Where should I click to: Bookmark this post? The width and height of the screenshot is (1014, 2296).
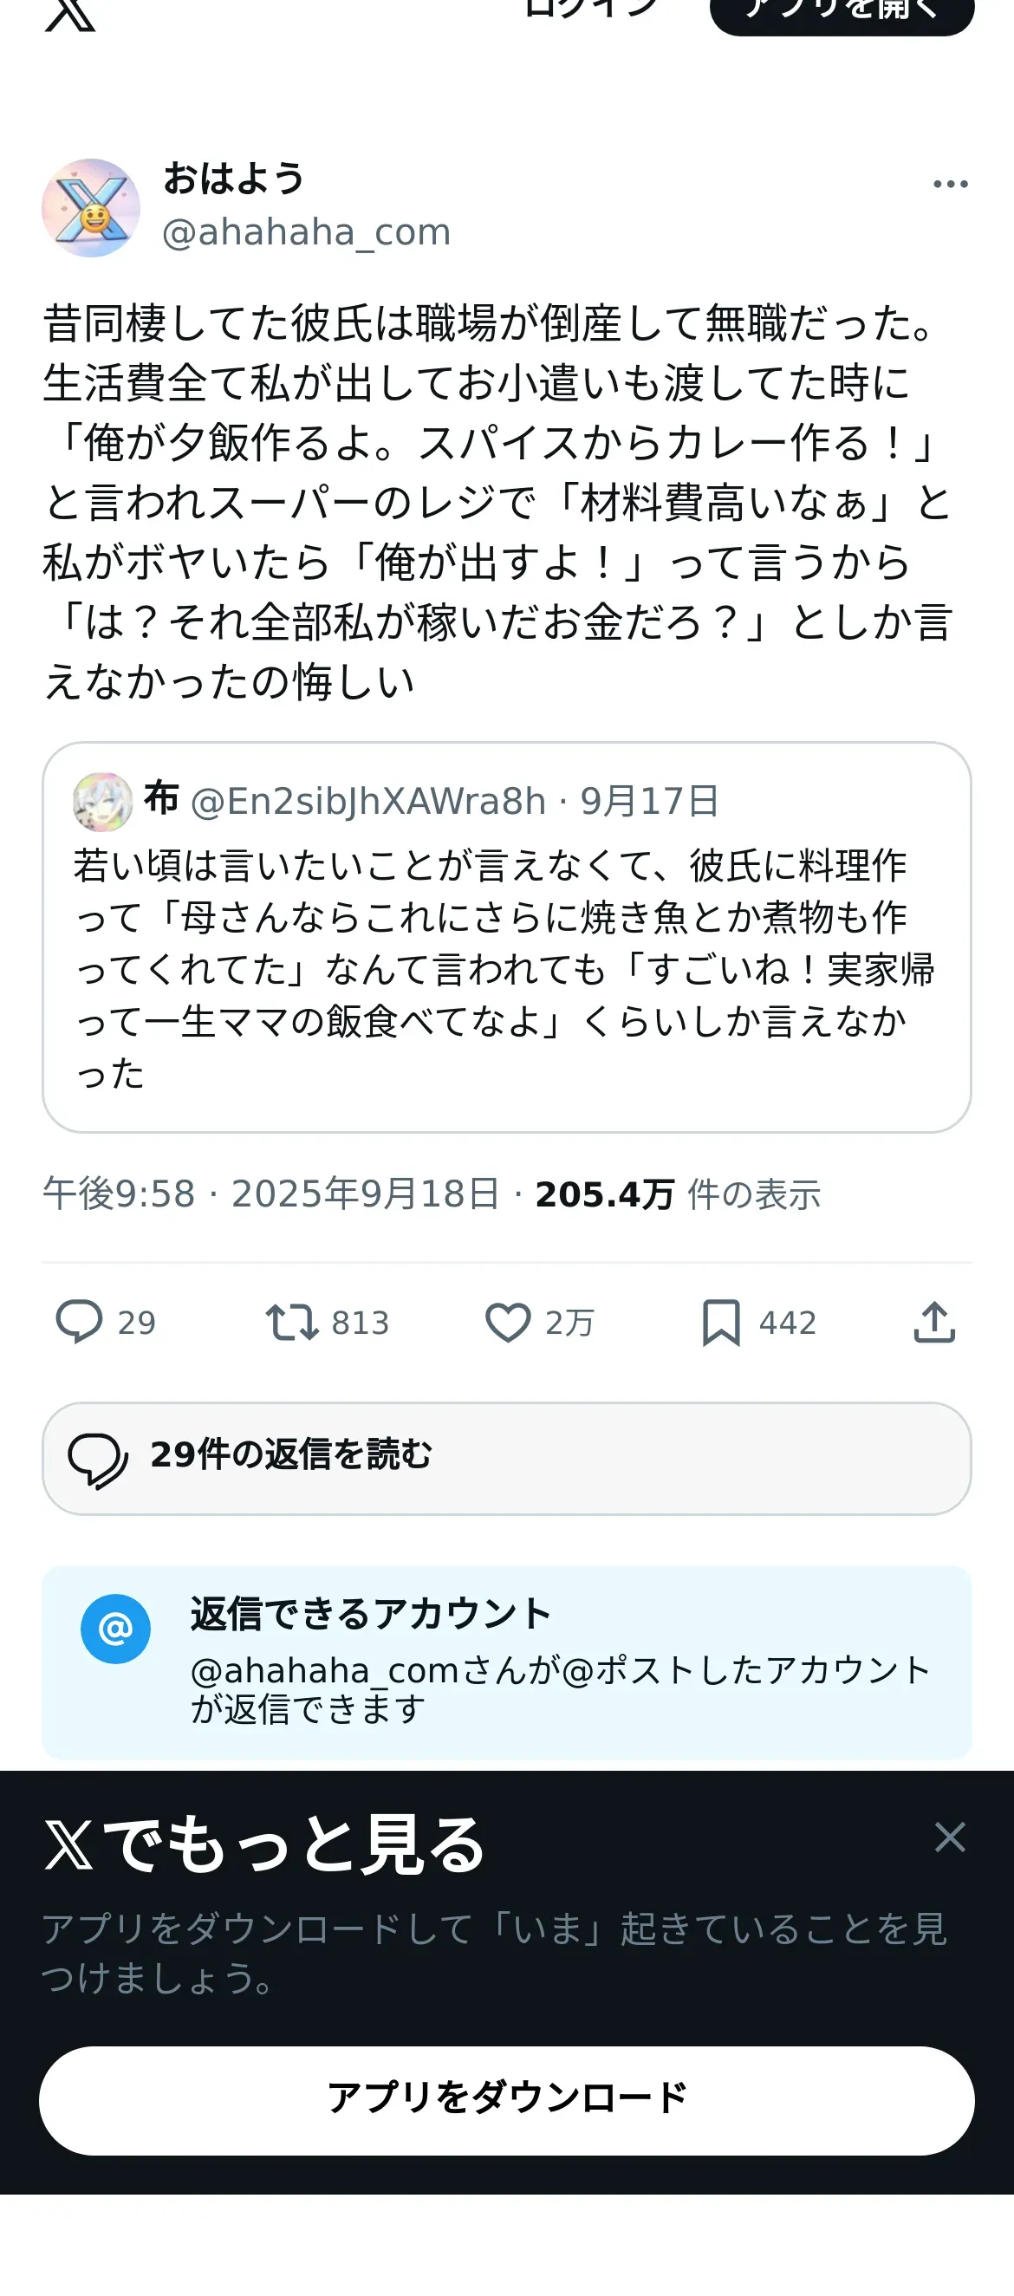click(x=721, y=1321)
